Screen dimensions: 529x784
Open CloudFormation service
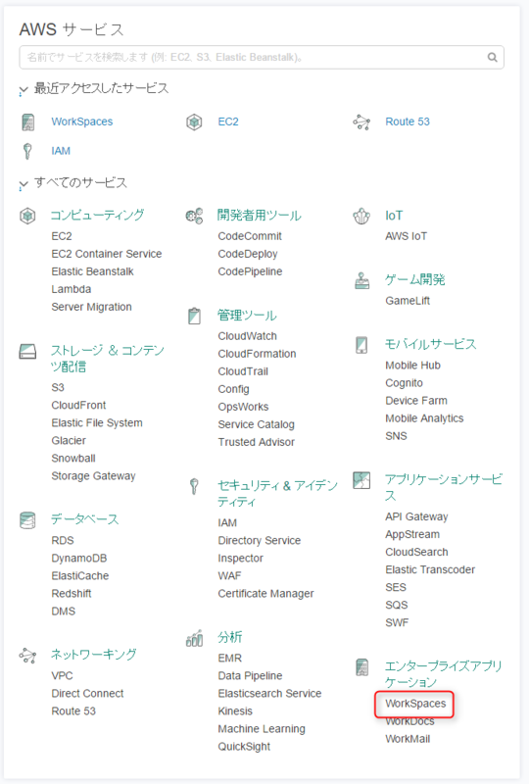[257, 354]
